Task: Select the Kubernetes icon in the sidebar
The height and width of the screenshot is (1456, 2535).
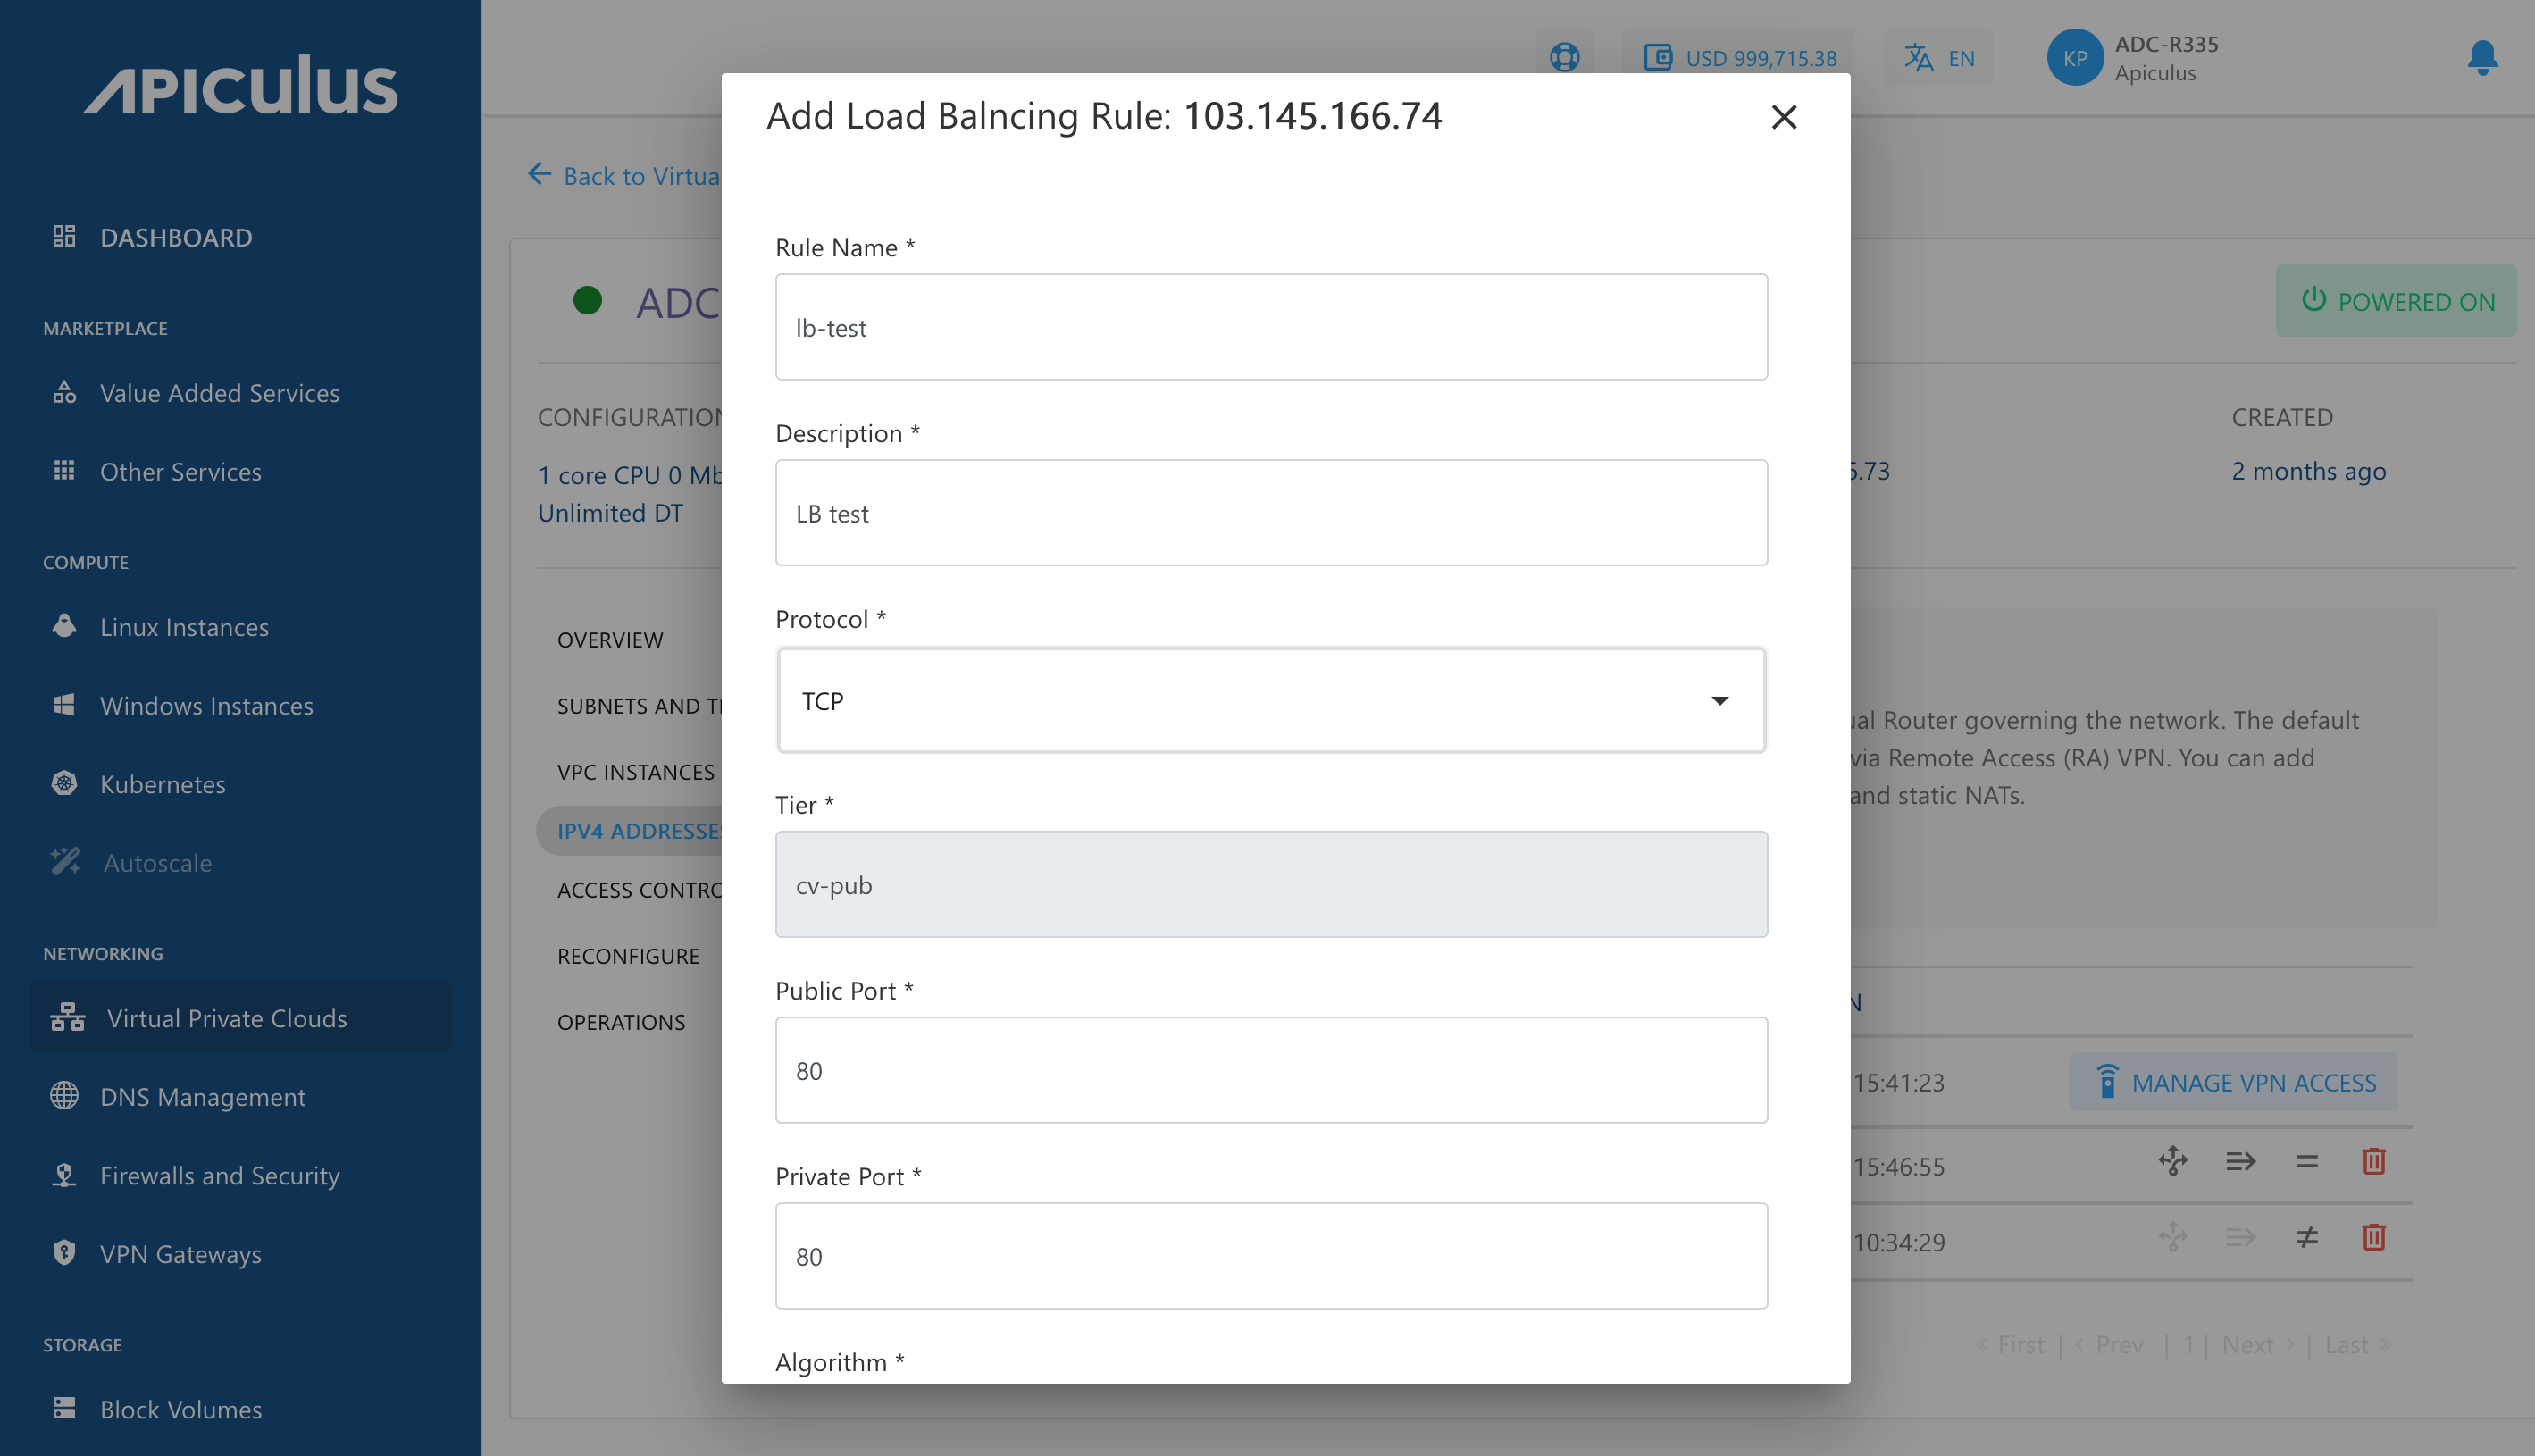Action: coord(64,784)
